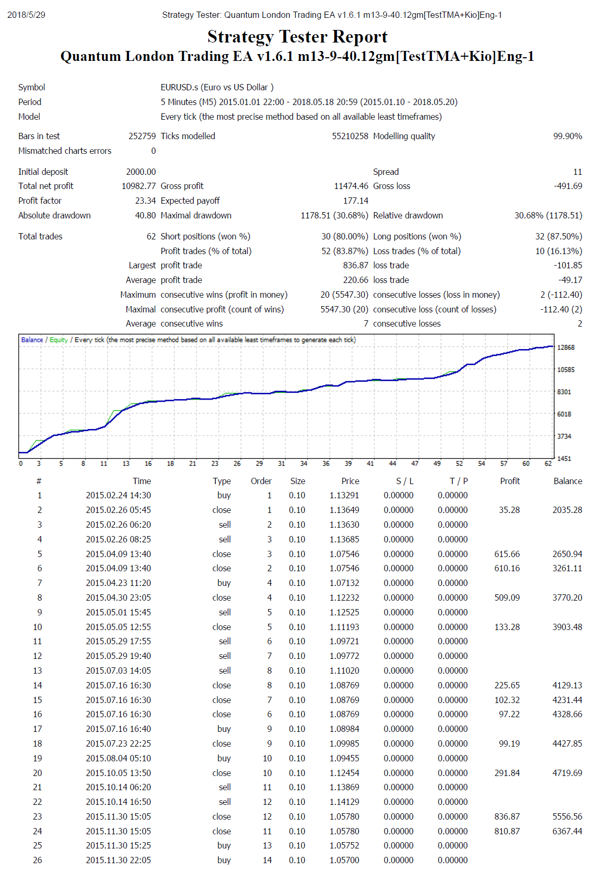The image size is (594, 870).
Task: Click profit 610.16 in row 6
Action: click(507, 568)
